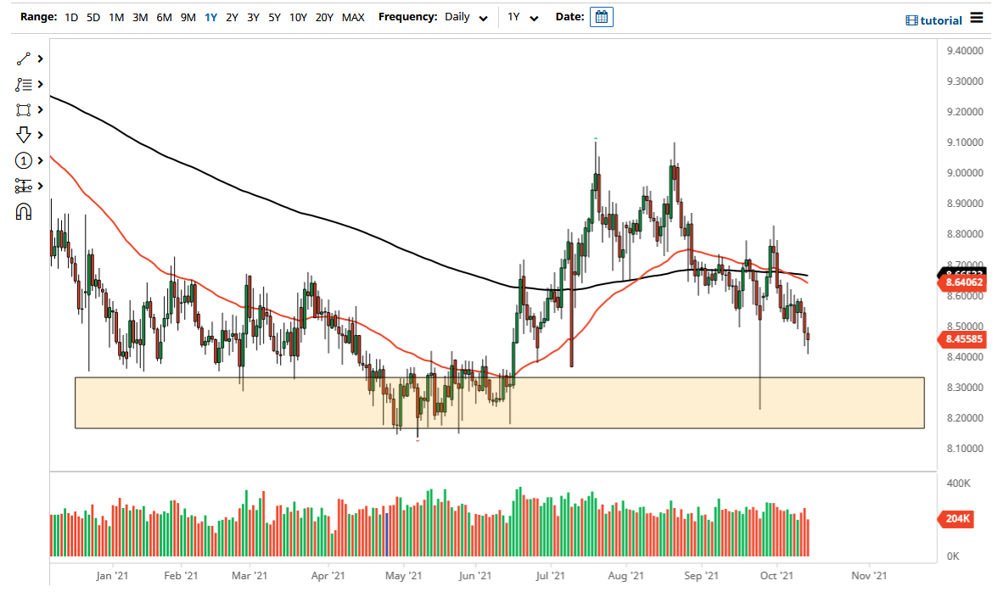Click the 8.45585 price label
998x592 pixels.
pyautogui.click(x=963, y=339)
